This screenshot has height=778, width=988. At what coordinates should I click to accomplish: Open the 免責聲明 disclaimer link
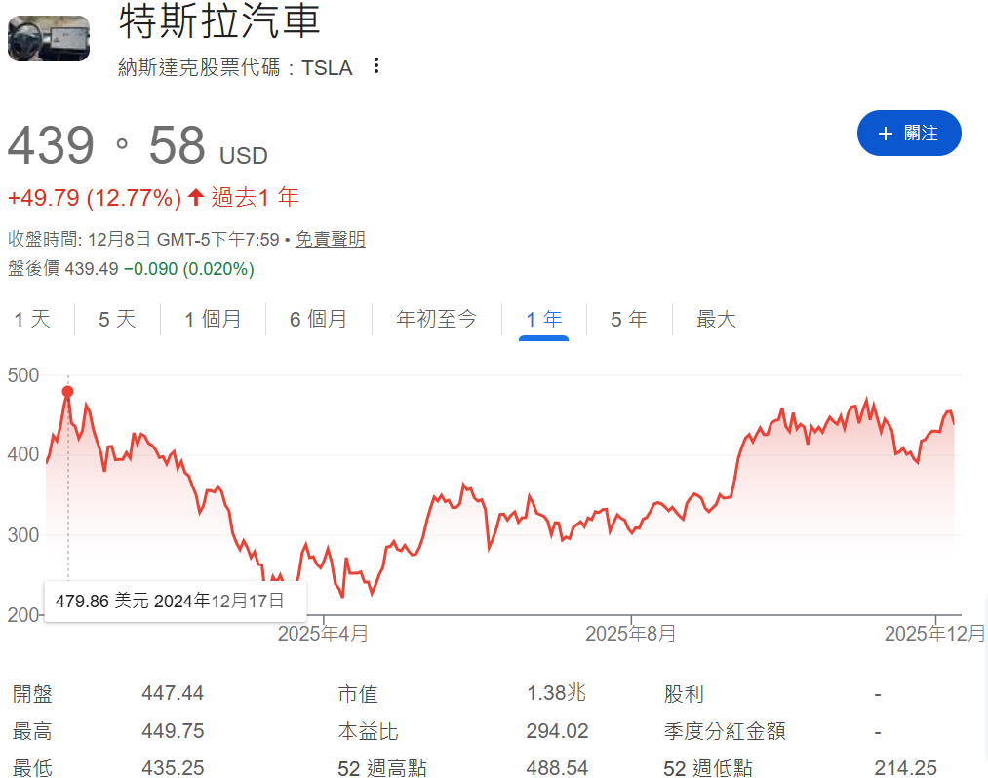pos(330,238)
